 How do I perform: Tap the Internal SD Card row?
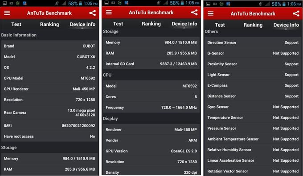pyautogui.click(x=151, y=64)
